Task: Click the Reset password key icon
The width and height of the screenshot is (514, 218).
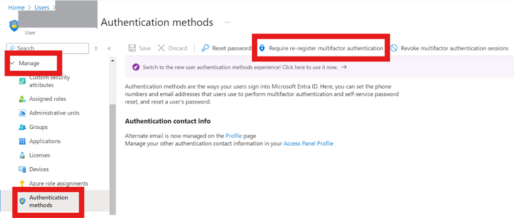Action: click(x=205, y=48)
